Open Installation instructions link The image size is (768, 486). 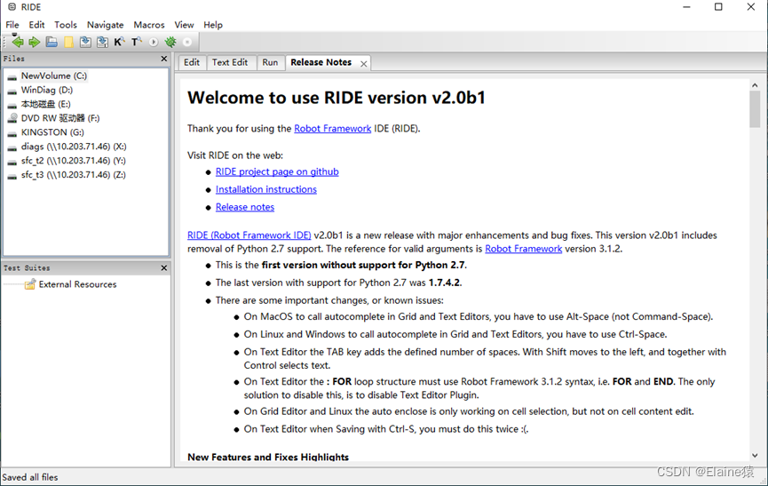coord(266,189)
